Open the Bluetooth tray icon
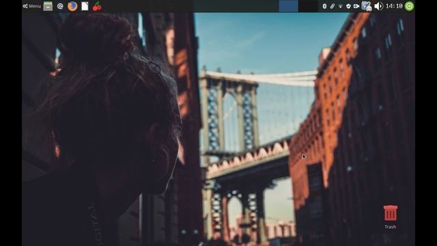 324,6
